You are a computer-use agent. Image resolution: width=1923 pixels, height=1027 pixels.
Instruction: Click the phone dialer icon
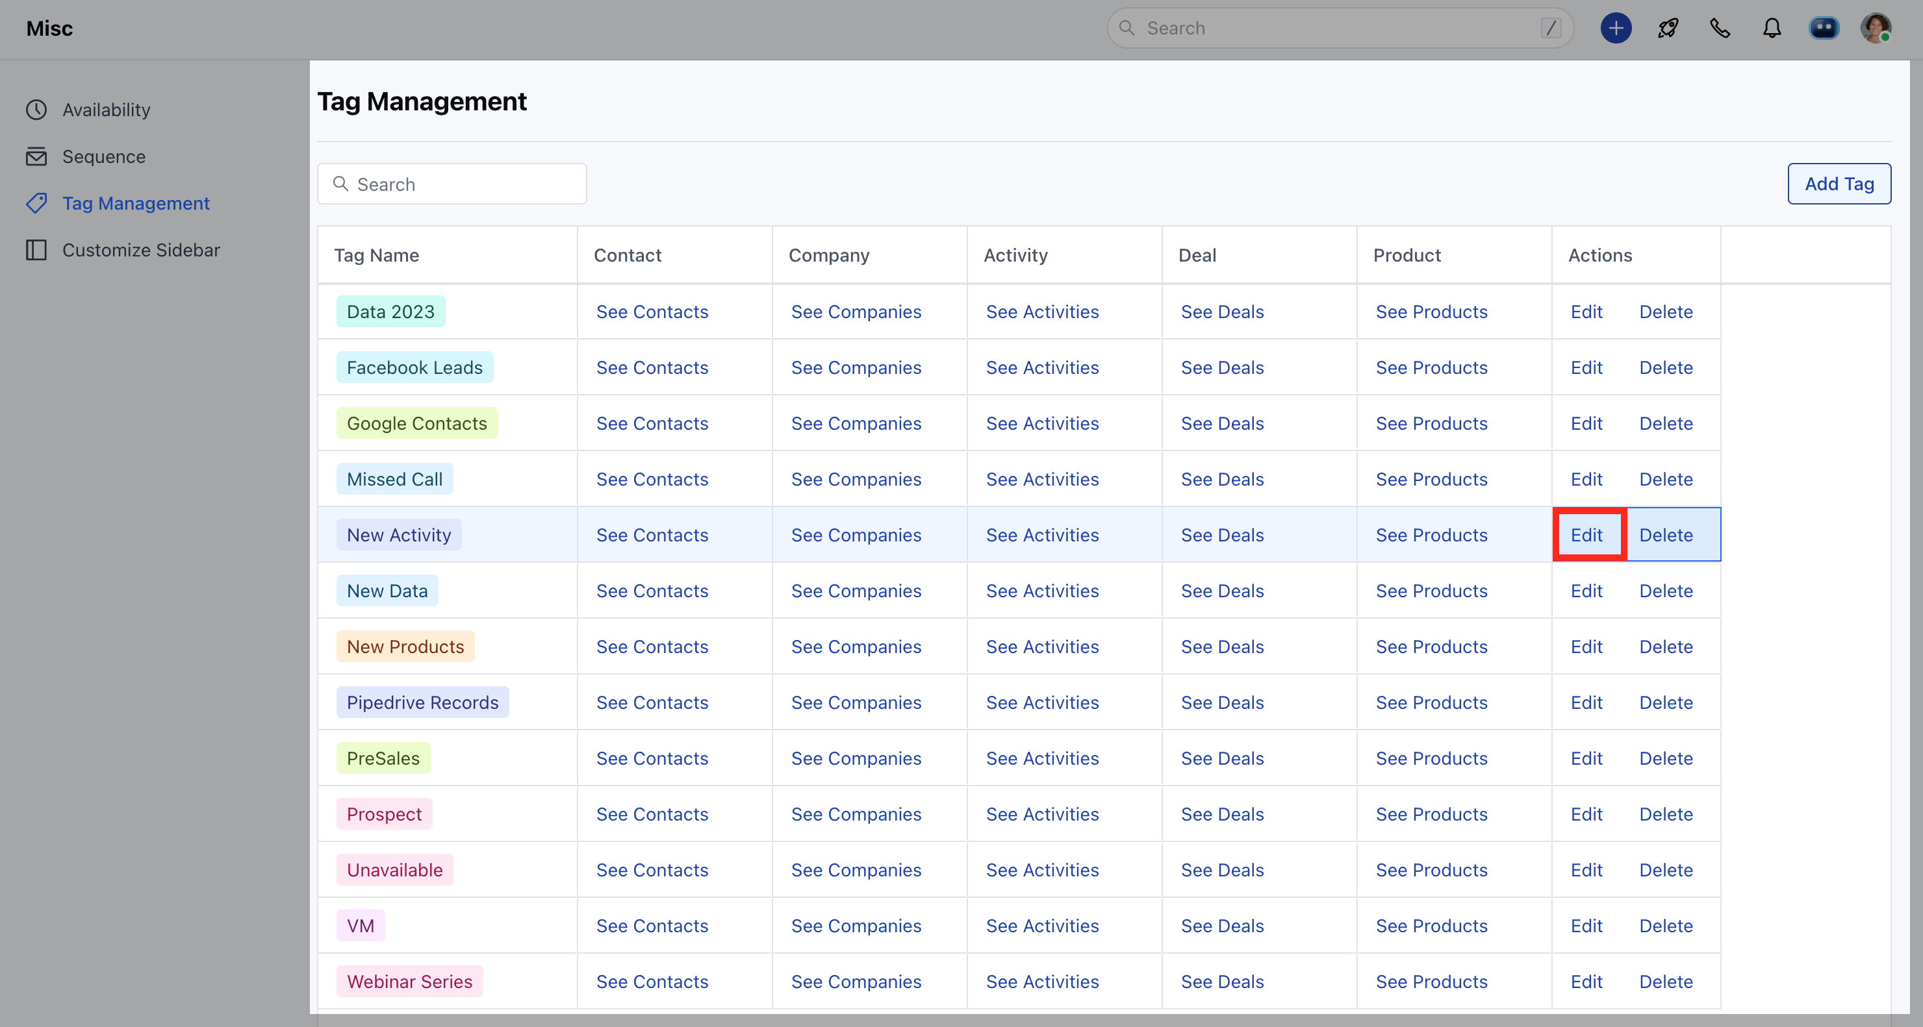tap(1720, 29)
